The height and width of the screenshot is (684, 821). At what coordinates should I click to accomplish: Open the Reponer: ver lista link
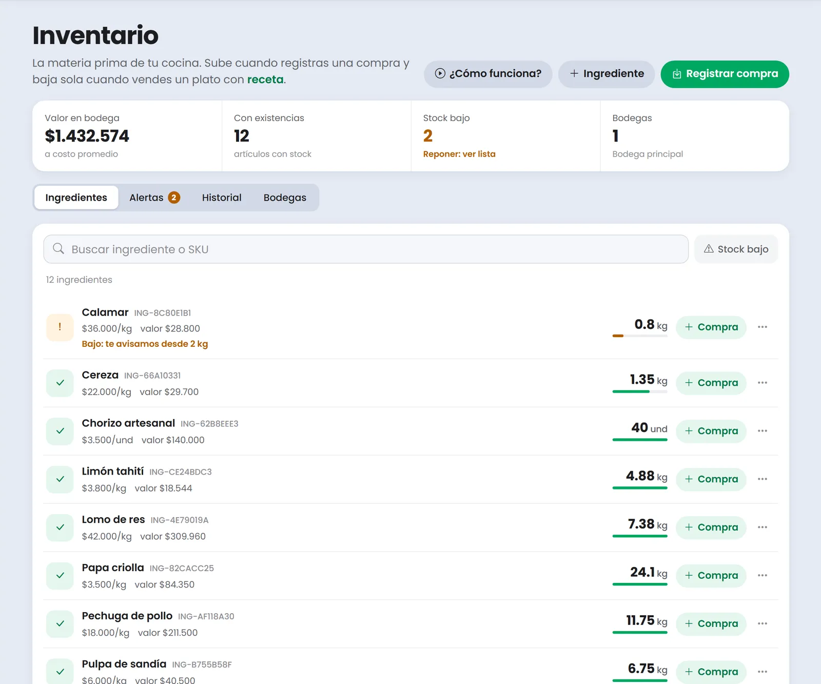[x=459, y=154]
